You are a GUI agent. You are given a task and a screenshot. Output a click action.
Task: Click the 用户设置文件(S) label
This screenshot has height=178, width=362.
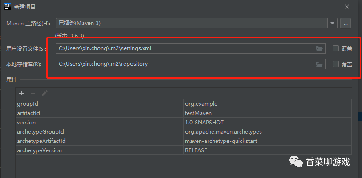(26, 49)
